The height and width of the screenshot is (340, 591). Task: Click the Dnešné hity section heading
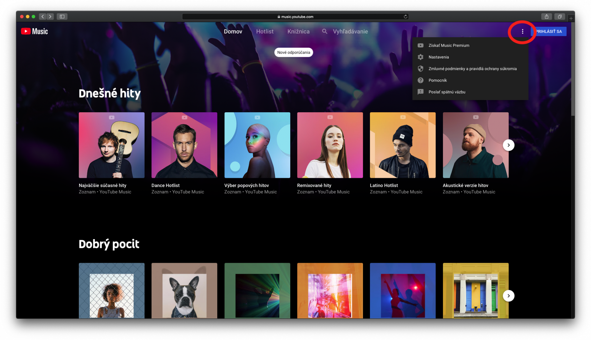tap(110, 93)
